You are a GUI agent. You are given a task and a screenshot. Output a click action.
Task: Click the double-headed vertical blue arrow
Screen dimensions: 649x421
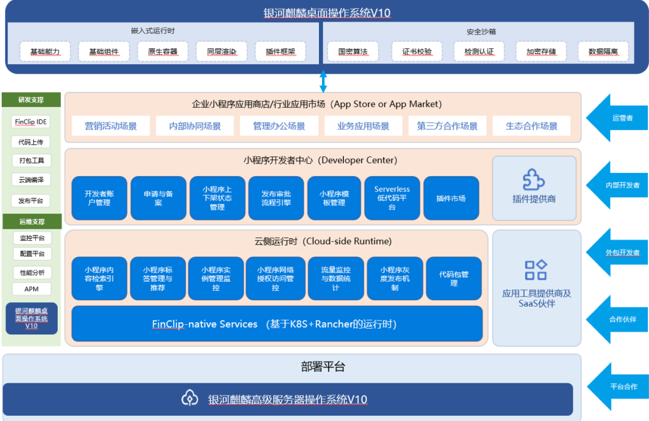click(323, 82)
